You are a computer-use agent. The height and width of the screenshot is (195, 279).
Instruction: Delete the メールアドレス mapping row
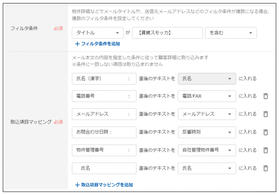(266, 114)
